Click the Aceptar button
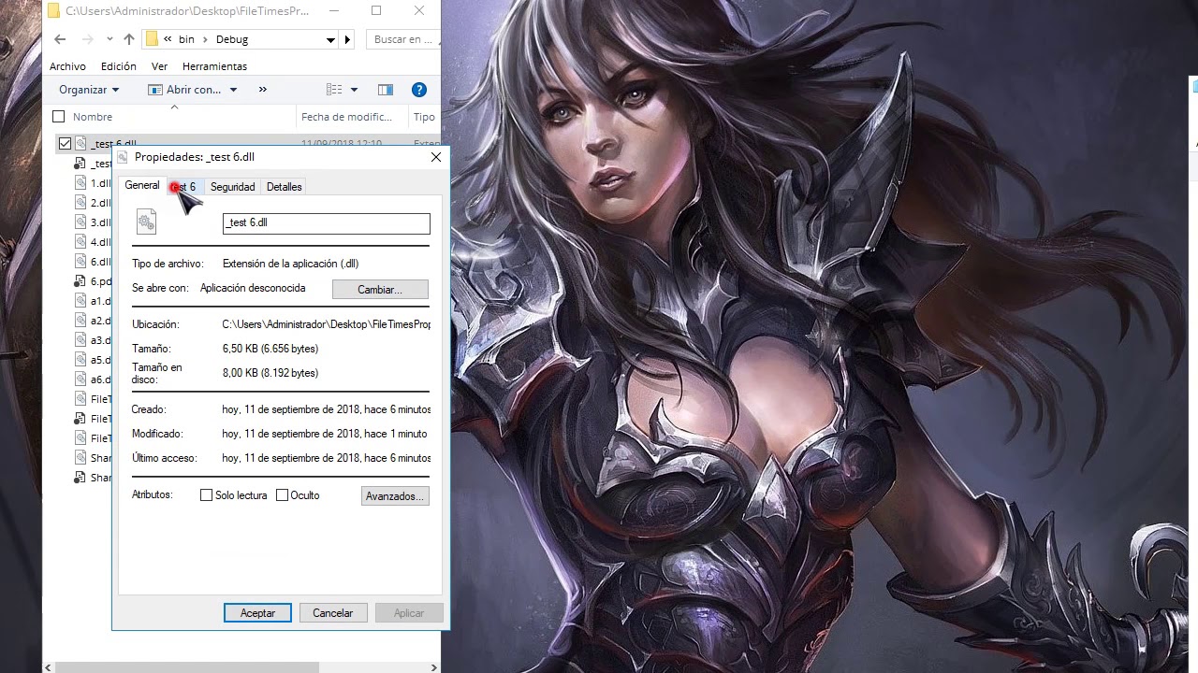This screenshot has height=673, width=1198. (x=257, y=613)
